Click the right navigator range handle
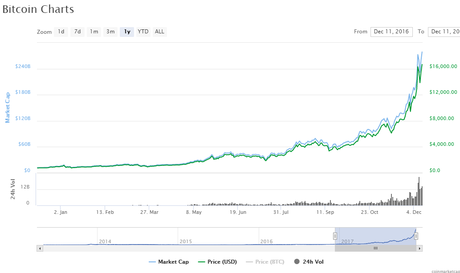 [x=416, y=236]
